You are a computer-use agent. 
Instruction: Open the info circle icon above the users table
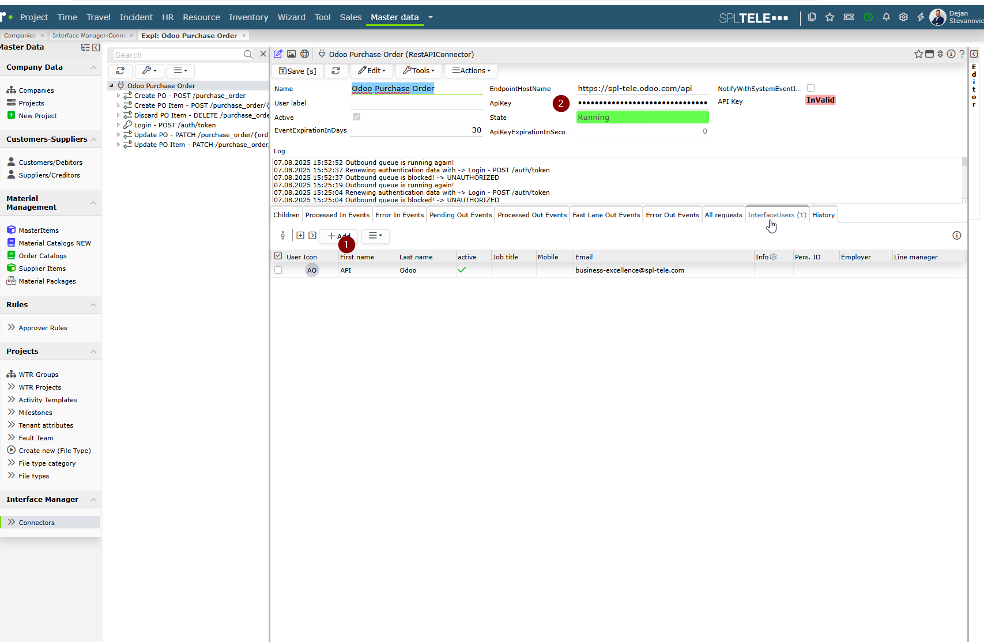click(957, 236)
